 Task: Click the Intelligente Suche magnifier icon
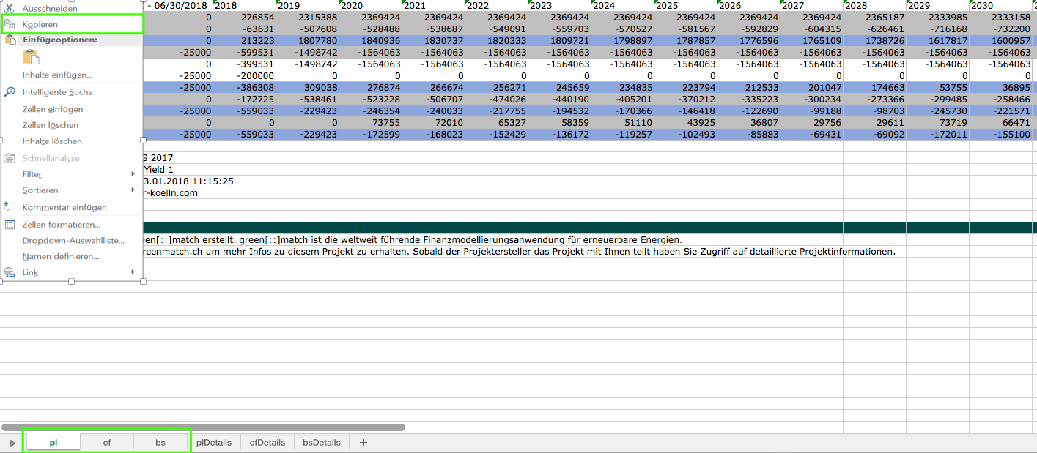point(10,92)
